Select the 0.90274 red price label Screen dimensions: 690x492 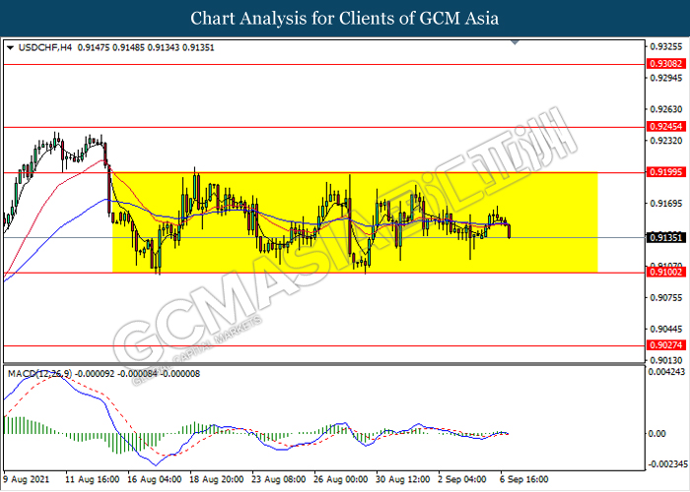(666, 345)
